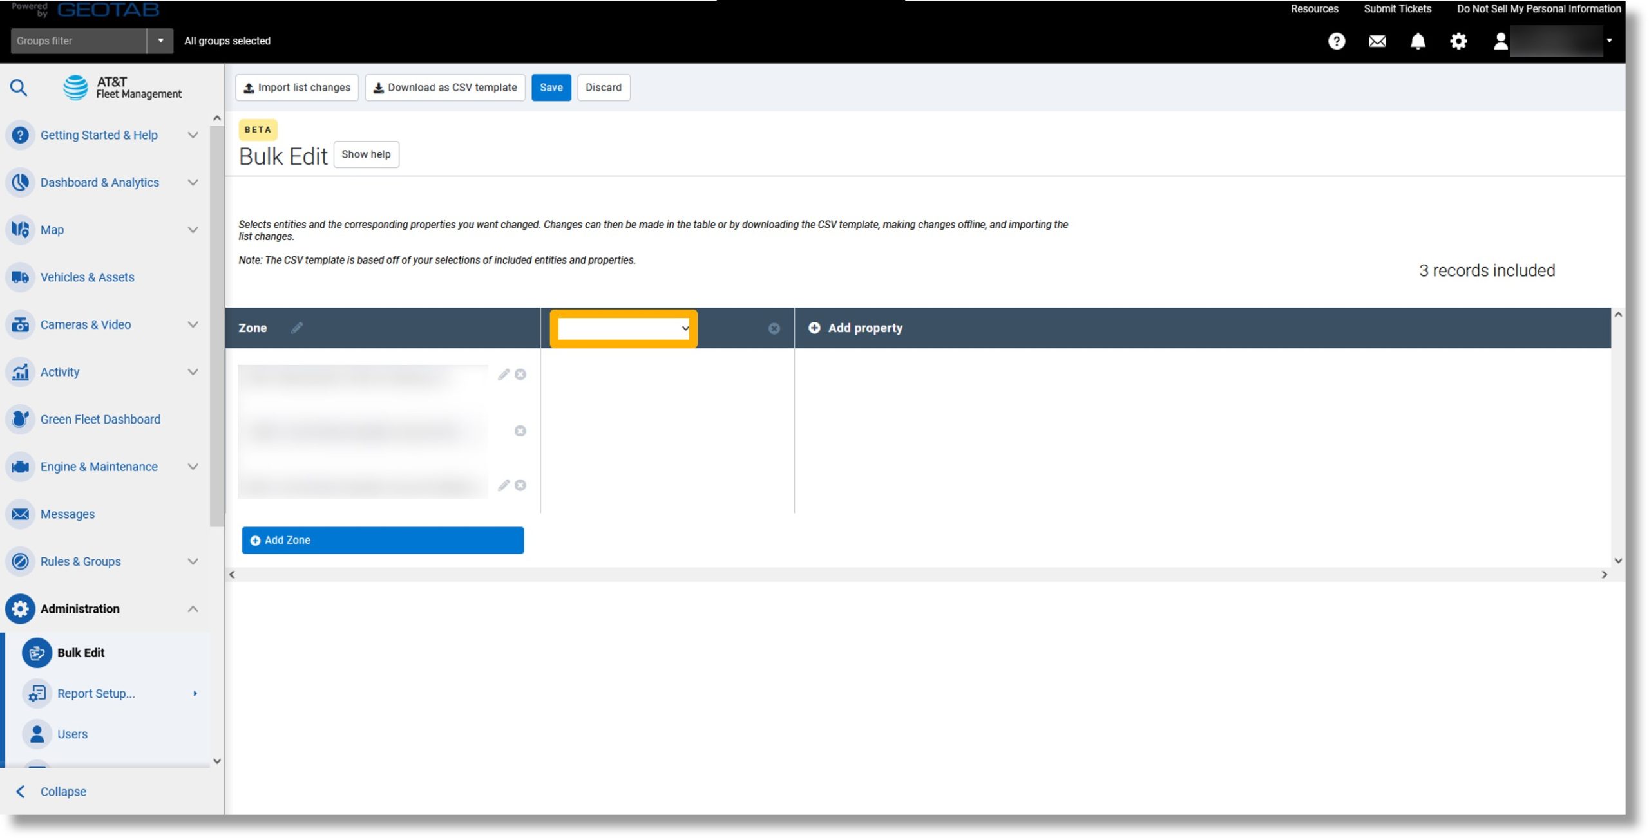Open the Green Fleet Dashboard menu item

click(x=100, y=420)
